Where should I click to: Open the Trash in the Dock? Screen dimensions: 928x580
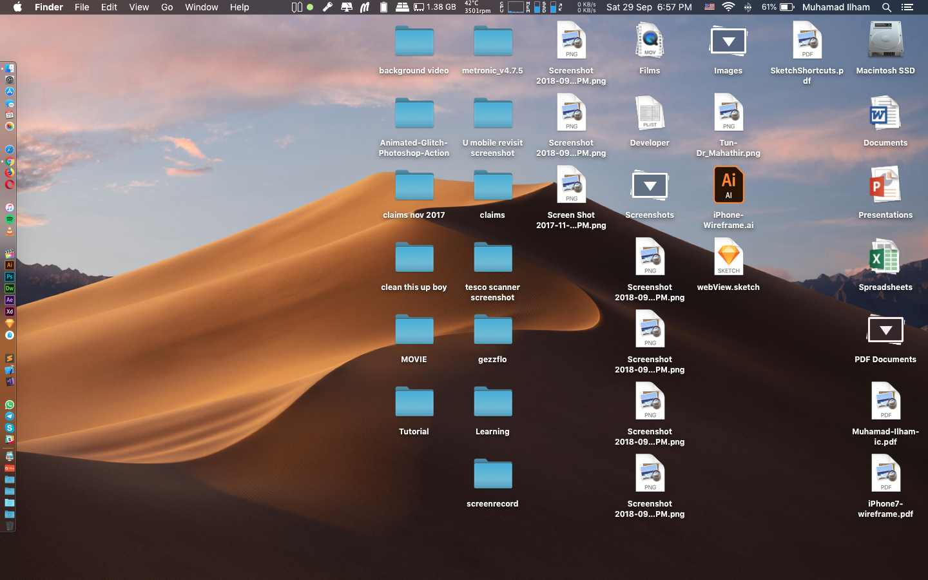(10, 526)
